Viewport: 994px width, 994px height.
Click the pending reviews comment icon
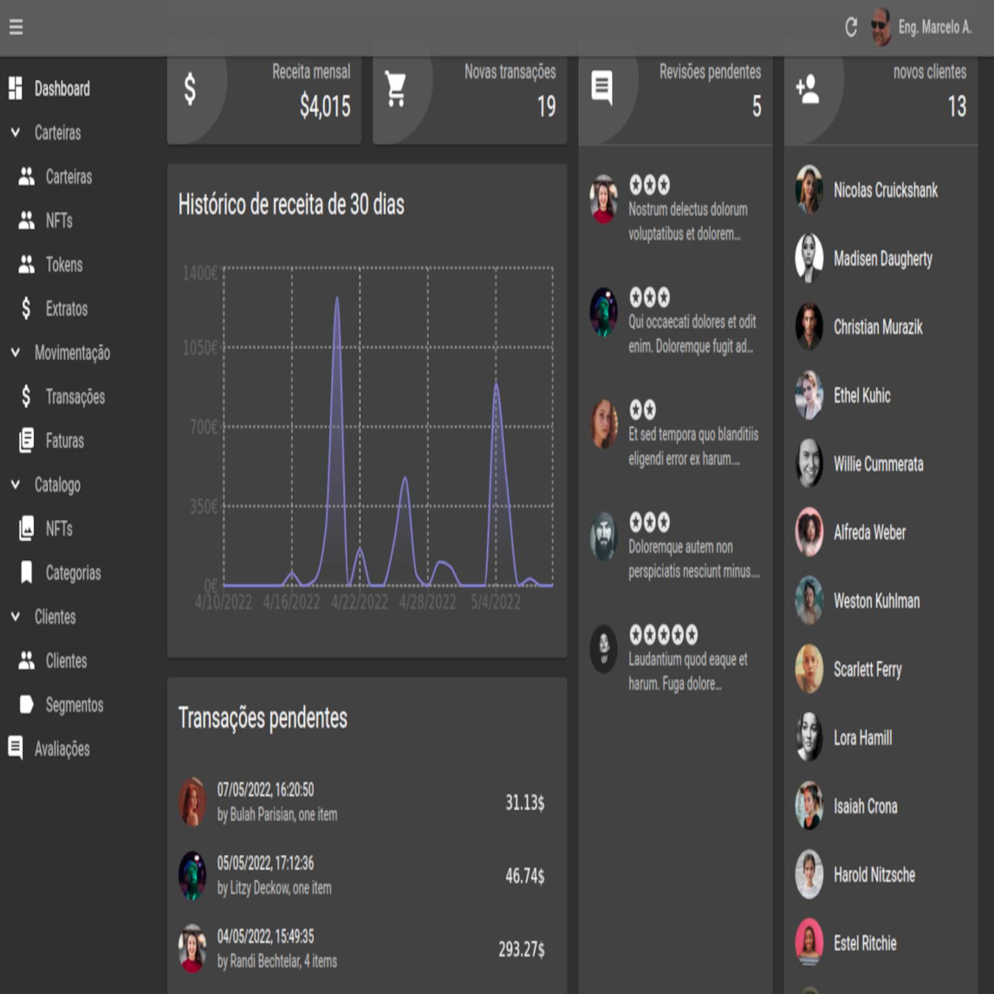(602, 87)
